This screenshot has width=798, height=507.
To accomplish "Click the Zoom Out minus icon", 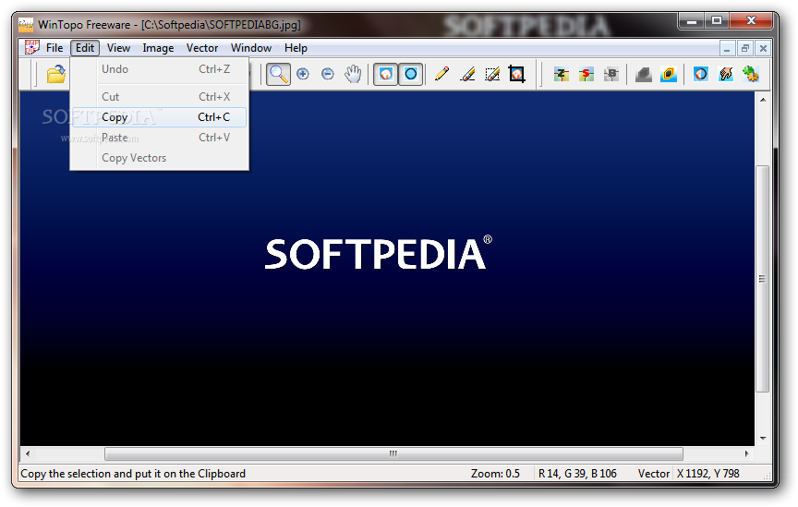I will (328, 74).
